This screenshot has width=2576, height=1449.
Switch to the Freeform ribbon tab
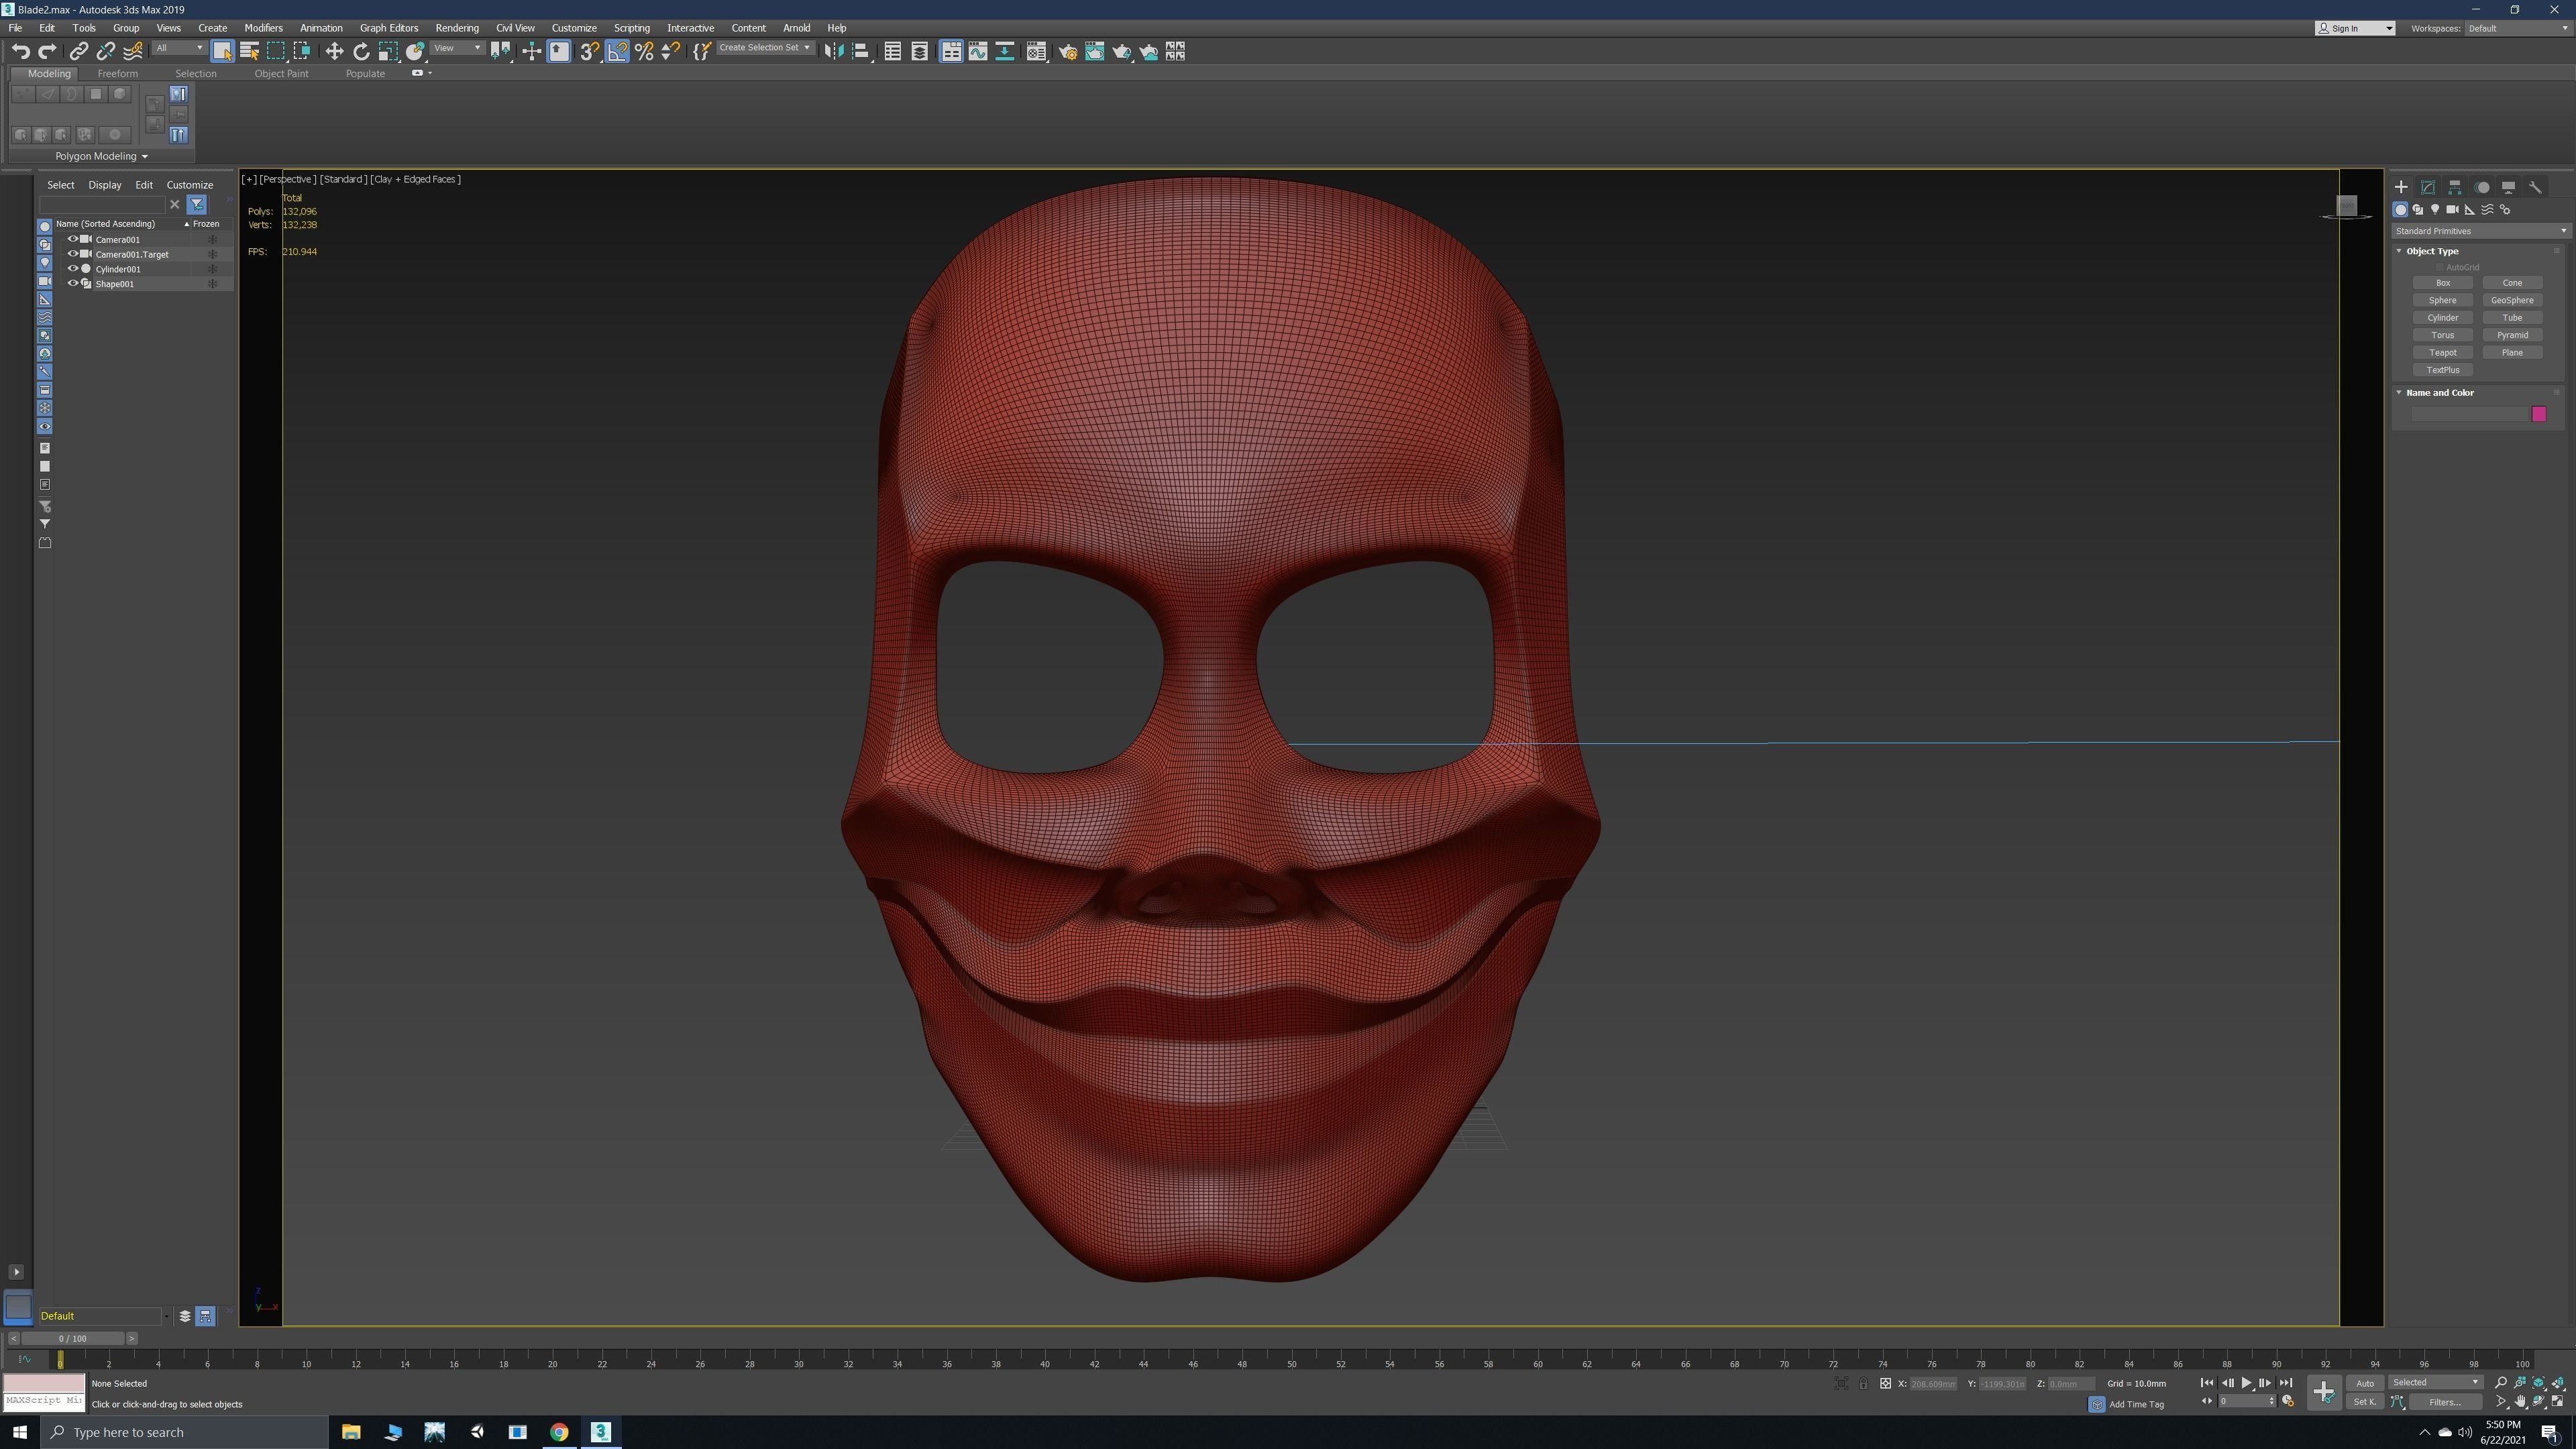[117, 73]
